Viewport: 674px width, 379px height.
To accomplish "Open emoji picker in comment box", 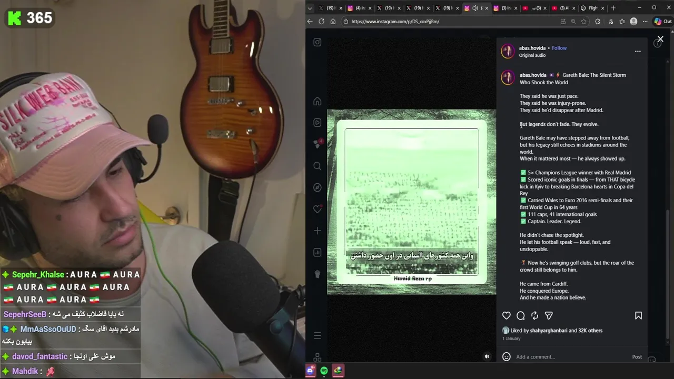I will pos(507,356).
